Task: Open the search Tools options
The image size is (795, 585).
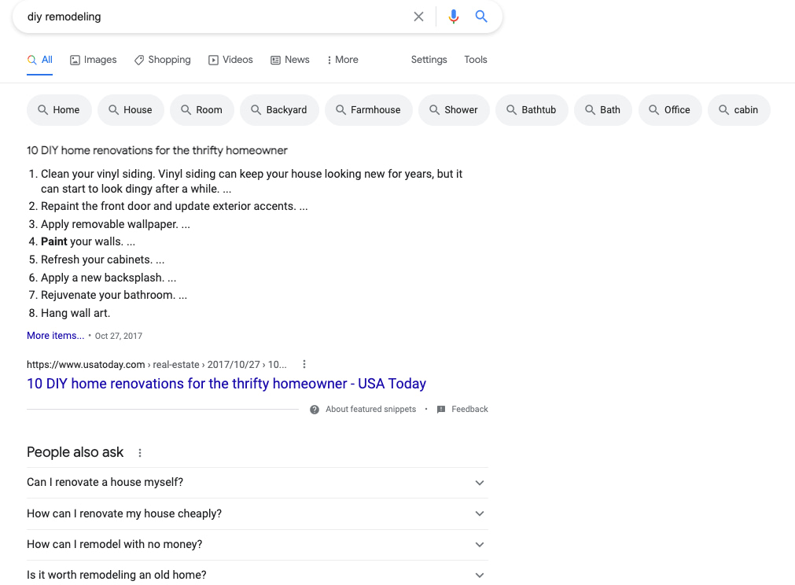Action: 475,60
